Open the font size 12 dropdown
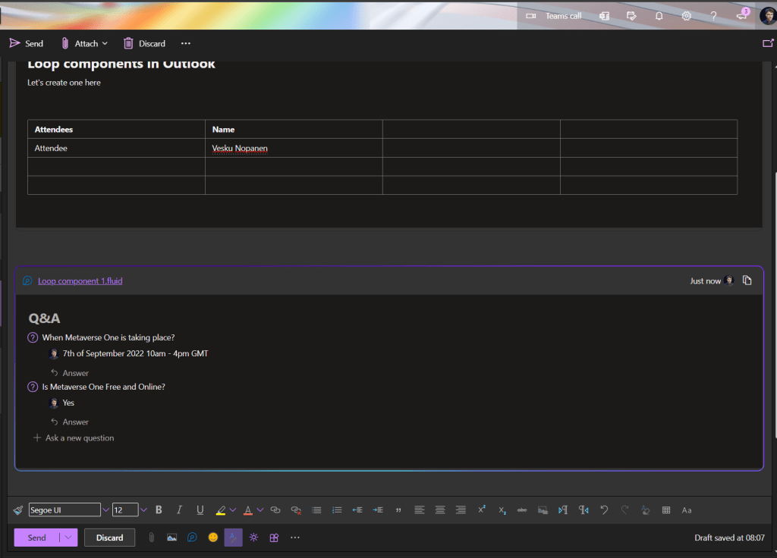The height and width of the screenshot is (558, 777). [143, 510]
